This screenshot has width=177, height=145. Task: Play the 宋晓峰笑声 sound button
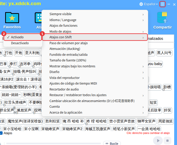50,129
